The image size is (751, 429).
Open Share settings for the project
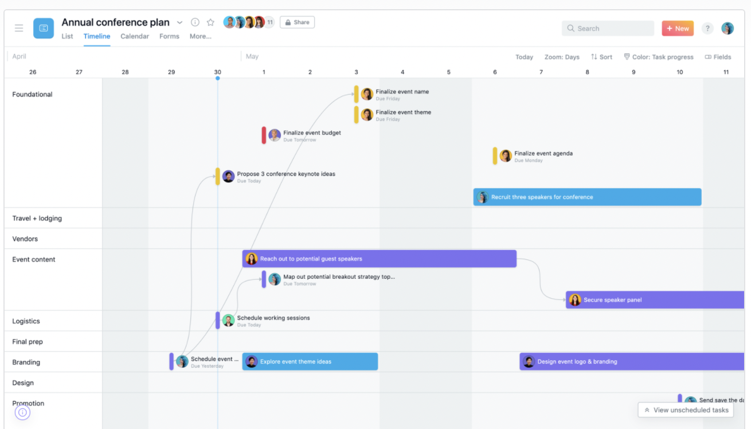[297, 22]
